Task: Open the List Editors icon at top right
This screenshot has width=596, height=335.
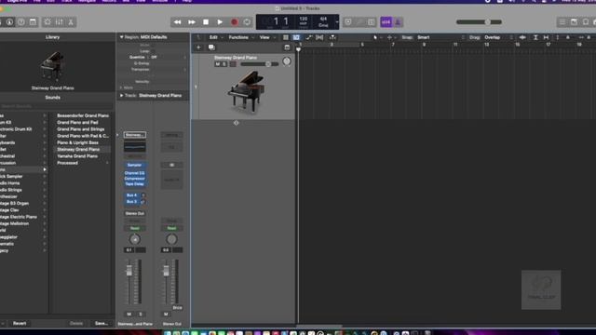Action: coord(562,22)
